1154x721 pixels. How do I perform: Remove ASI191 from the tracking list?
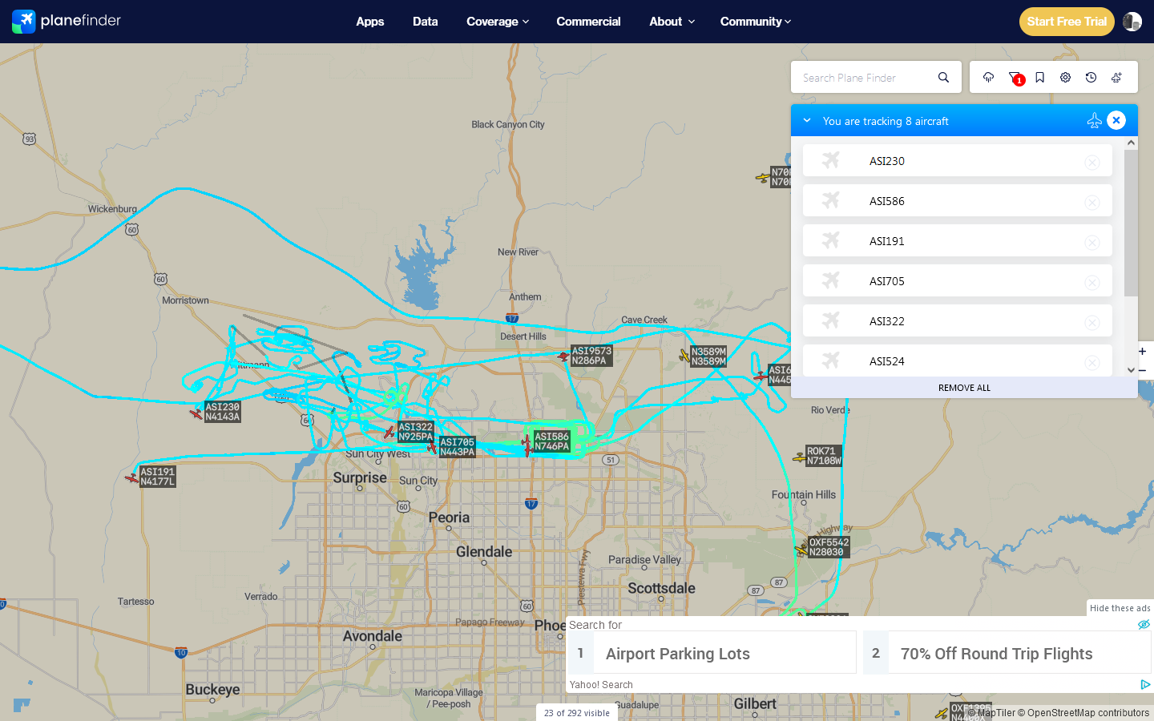click(x=1092, y=242)
